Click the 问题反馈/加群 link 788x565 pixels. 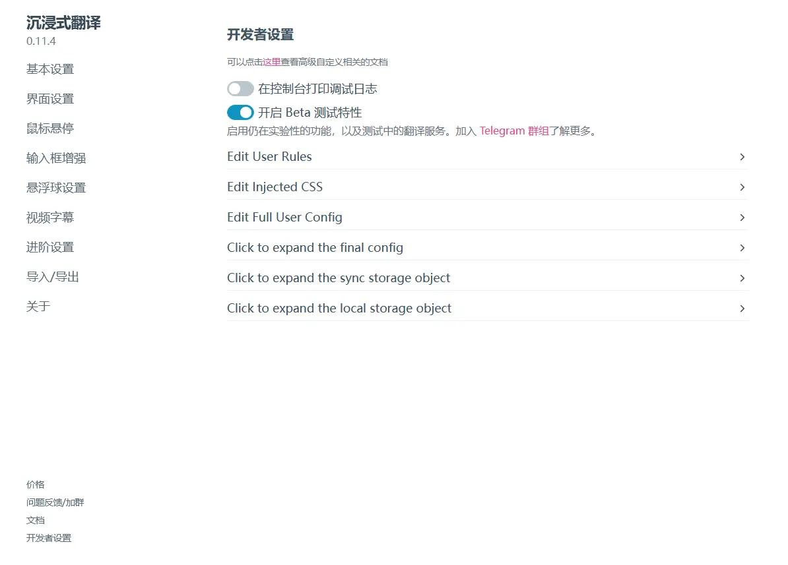(55, 502)
